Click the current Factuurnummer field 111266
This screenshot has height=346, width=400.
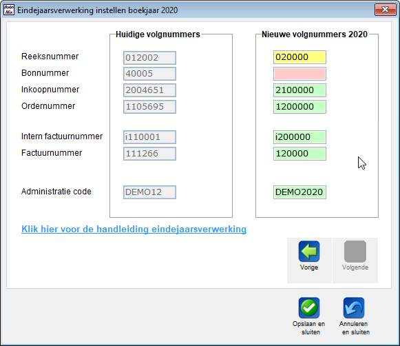[150, 154]
